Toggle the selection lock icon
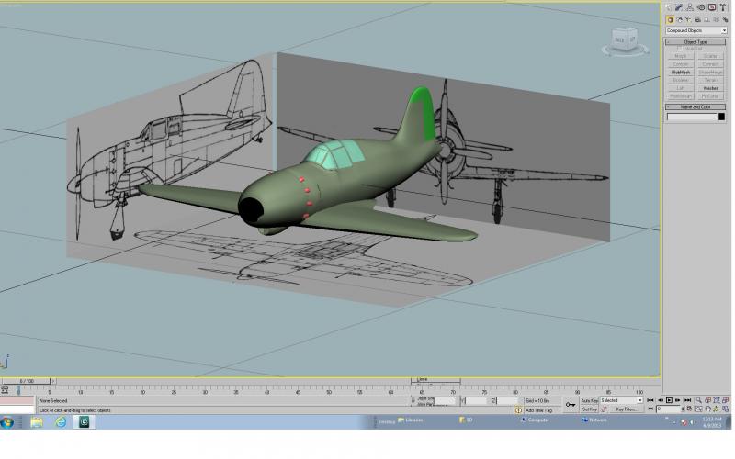Image resolution: width=735 pixels, height=459 pixels. pyautogui.click(x=413, y=401)
